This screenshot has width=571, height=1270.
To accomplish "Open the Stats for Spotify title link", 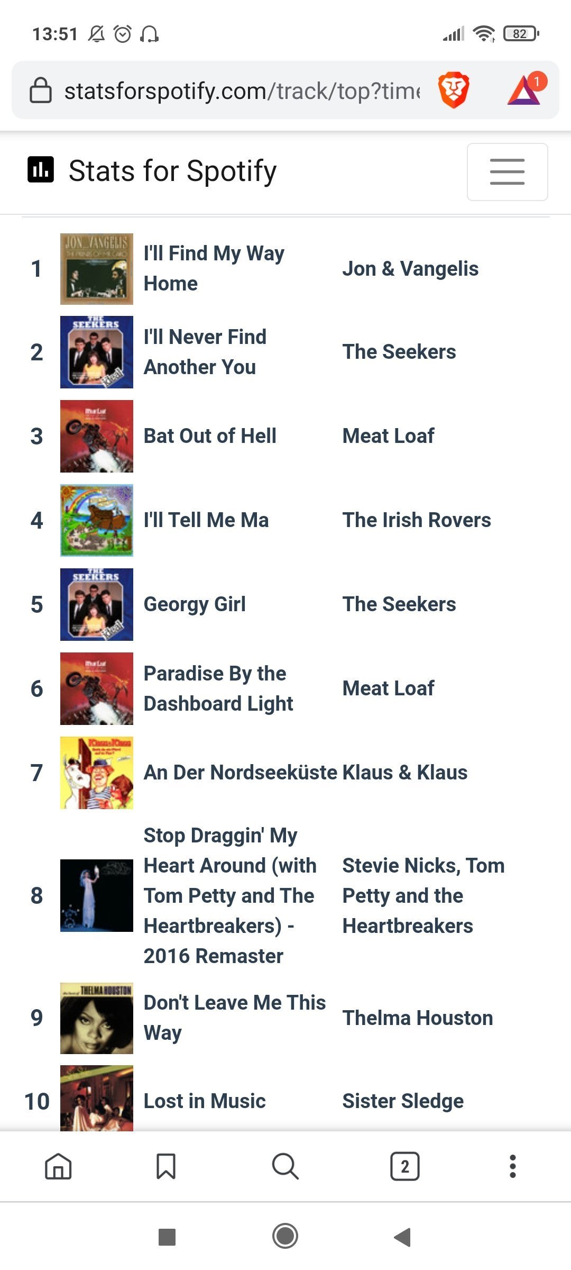I will (172, 171).
